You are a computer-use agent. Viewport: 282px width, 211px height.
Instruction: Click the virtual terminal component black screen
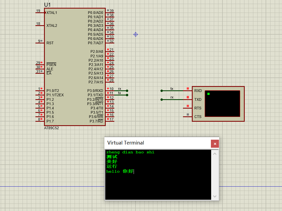[x=222, y=104]
